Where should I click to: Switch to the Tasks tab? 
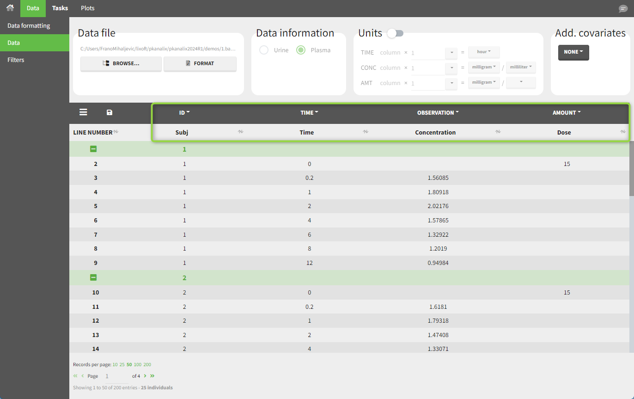(60, 8)
